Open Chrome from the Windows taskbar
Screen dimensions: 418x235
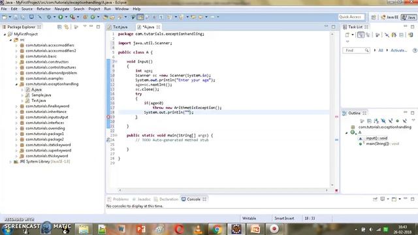[217, 229]
